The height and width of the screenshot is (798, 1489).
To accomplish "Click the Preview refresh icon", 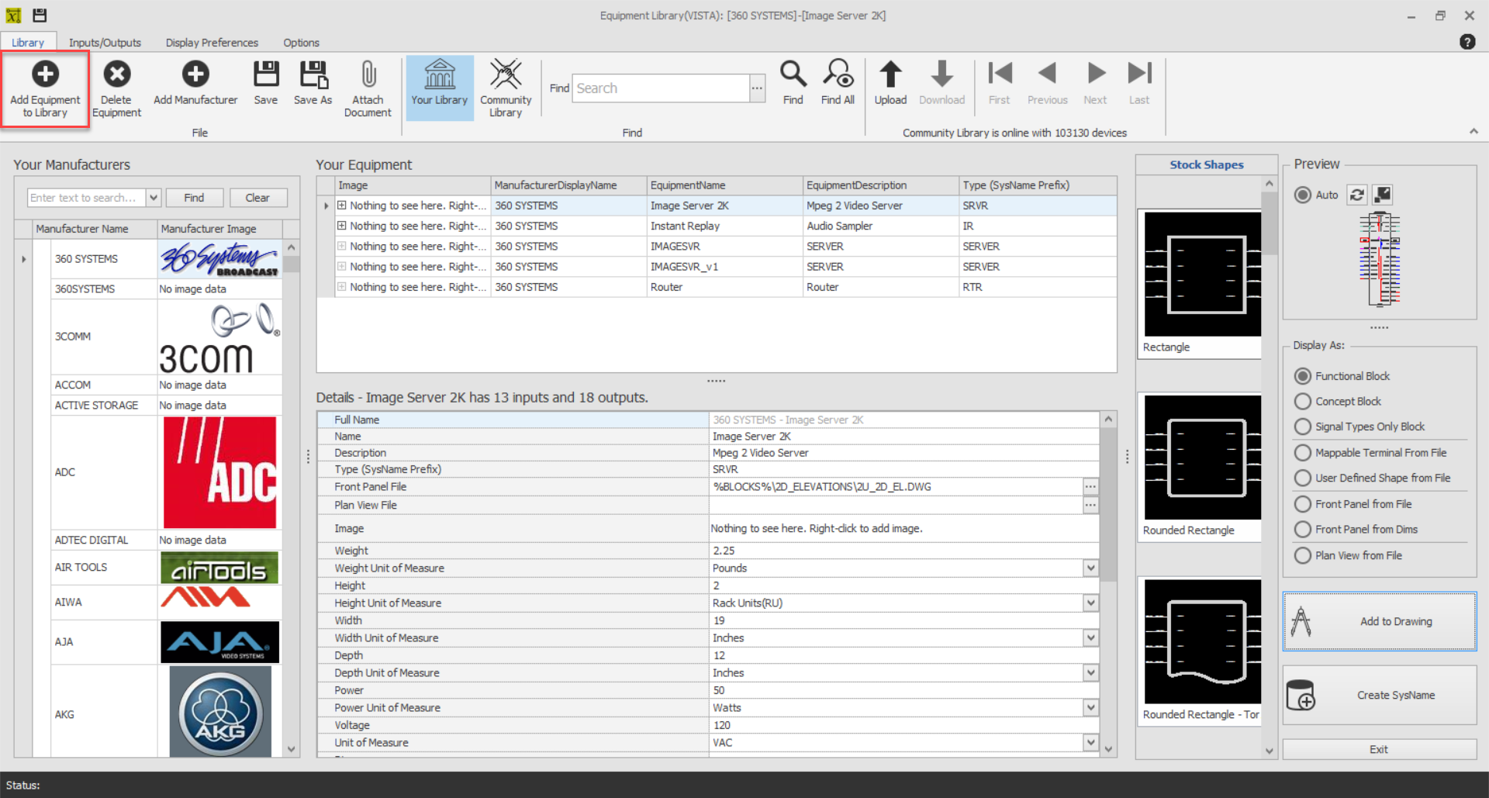I will pos(1356,195).
